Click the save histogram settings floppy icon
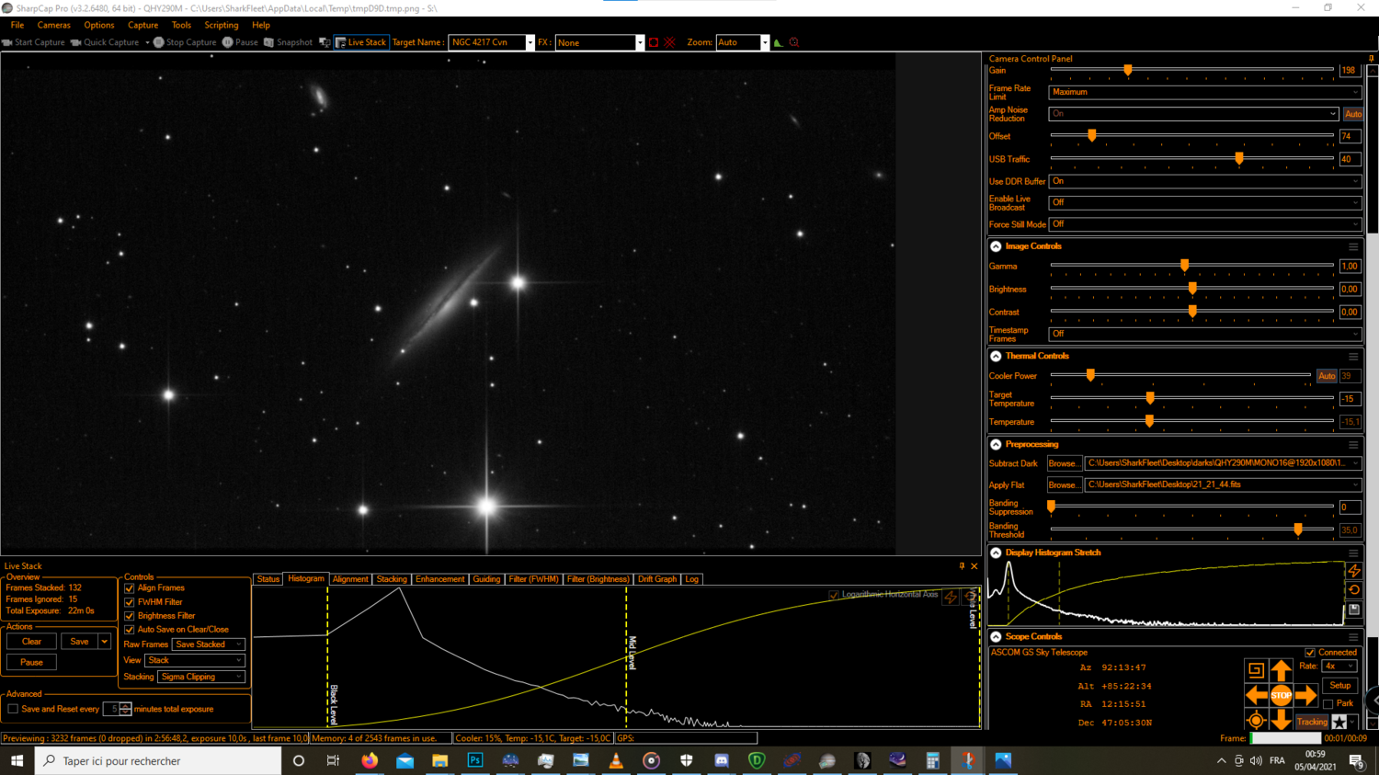This screenshot has width=1379, height=775. 1355,610
